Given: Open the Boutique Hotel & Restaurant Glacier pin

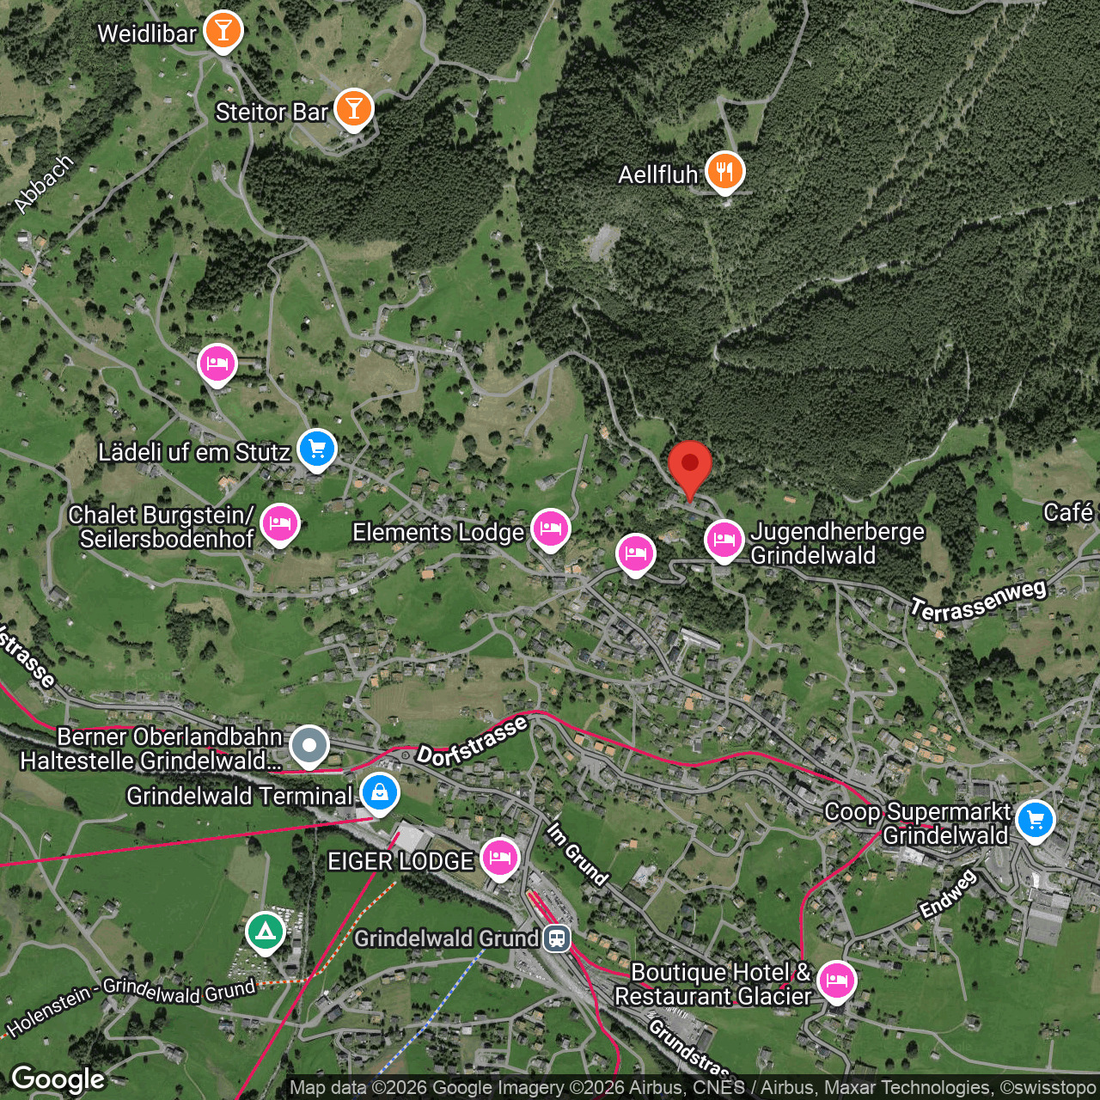Looking at the screenshot, I should (837, 981).
